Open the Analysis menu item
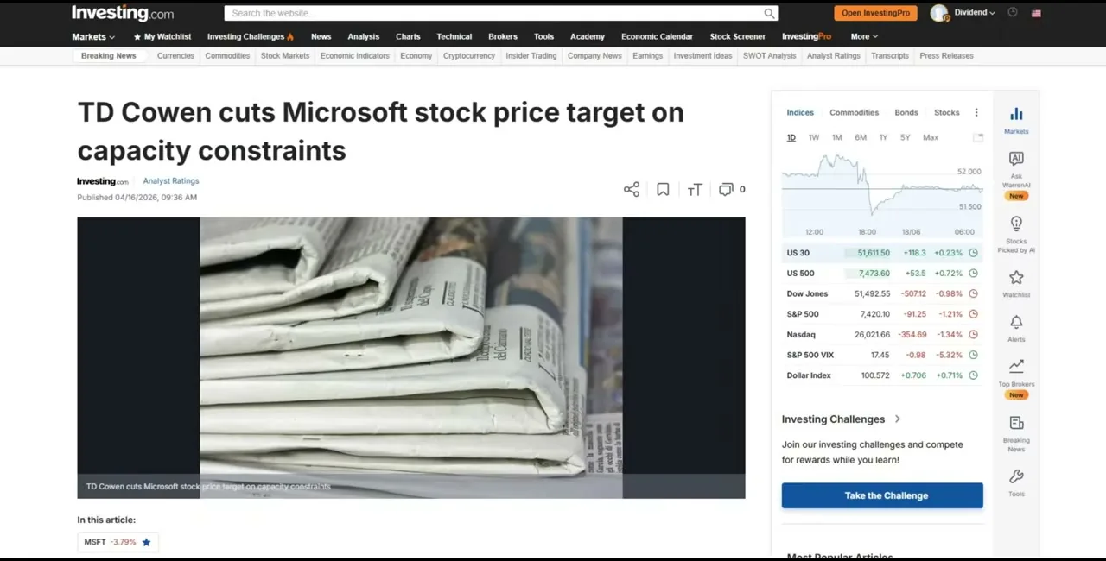This screenshot has width=1106, height=561. pyautogui.click(x=363, y=36)
